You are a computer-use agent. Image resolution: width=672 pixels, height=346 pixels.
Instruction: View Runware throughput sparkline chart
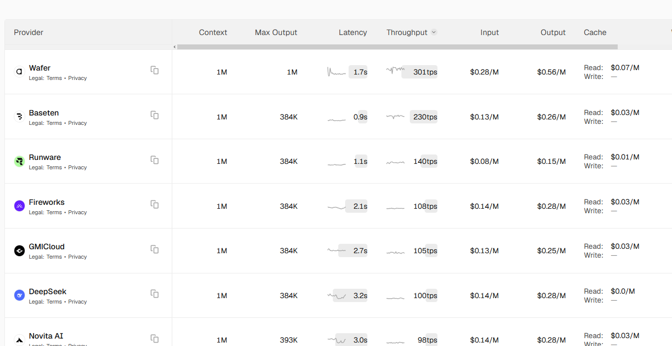(x=395, y=162)
